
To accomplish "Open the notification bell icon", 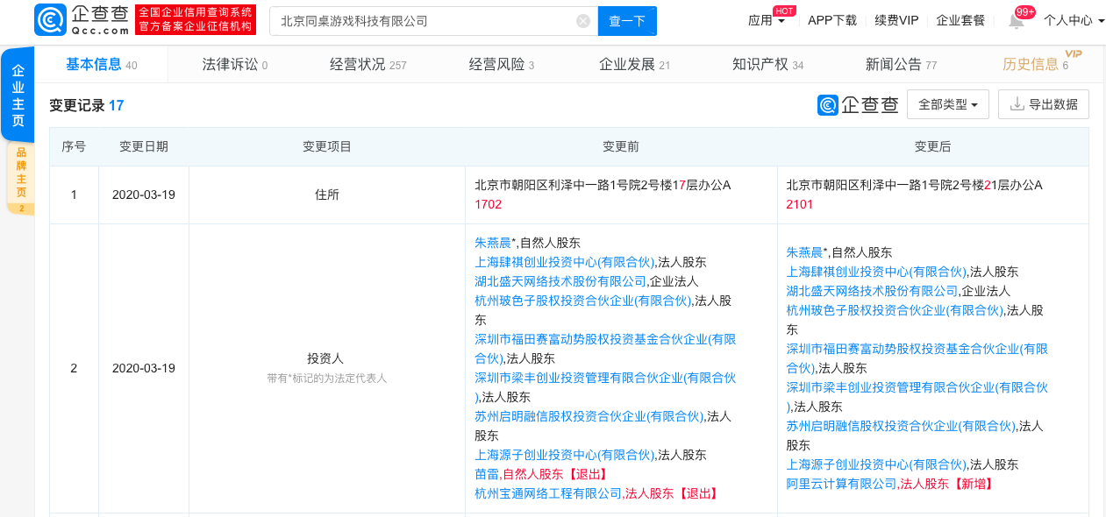I will pyautogui.click(x=1017, y=21).
